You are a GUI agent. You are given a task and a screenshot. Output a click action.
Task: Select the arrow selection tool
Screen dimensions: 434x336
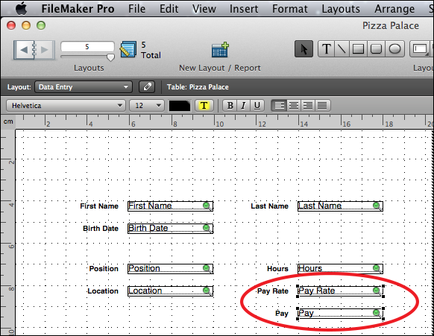click(304, 49)
